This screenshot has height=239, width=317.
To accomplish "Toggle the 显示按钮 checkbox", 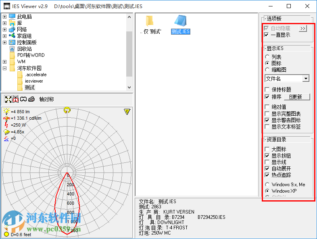I will point(267,156).
